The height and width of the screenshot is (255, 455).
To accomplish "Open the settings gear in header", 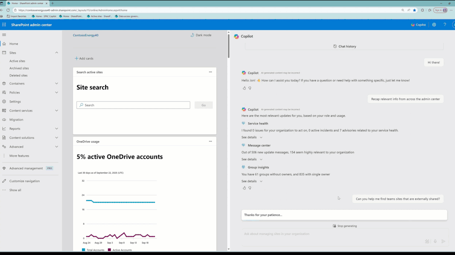I will 434,25.
